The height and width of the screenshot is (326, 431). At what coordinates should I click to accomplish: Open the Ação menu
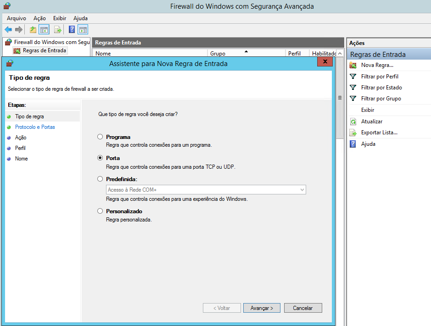pos(39,18)
